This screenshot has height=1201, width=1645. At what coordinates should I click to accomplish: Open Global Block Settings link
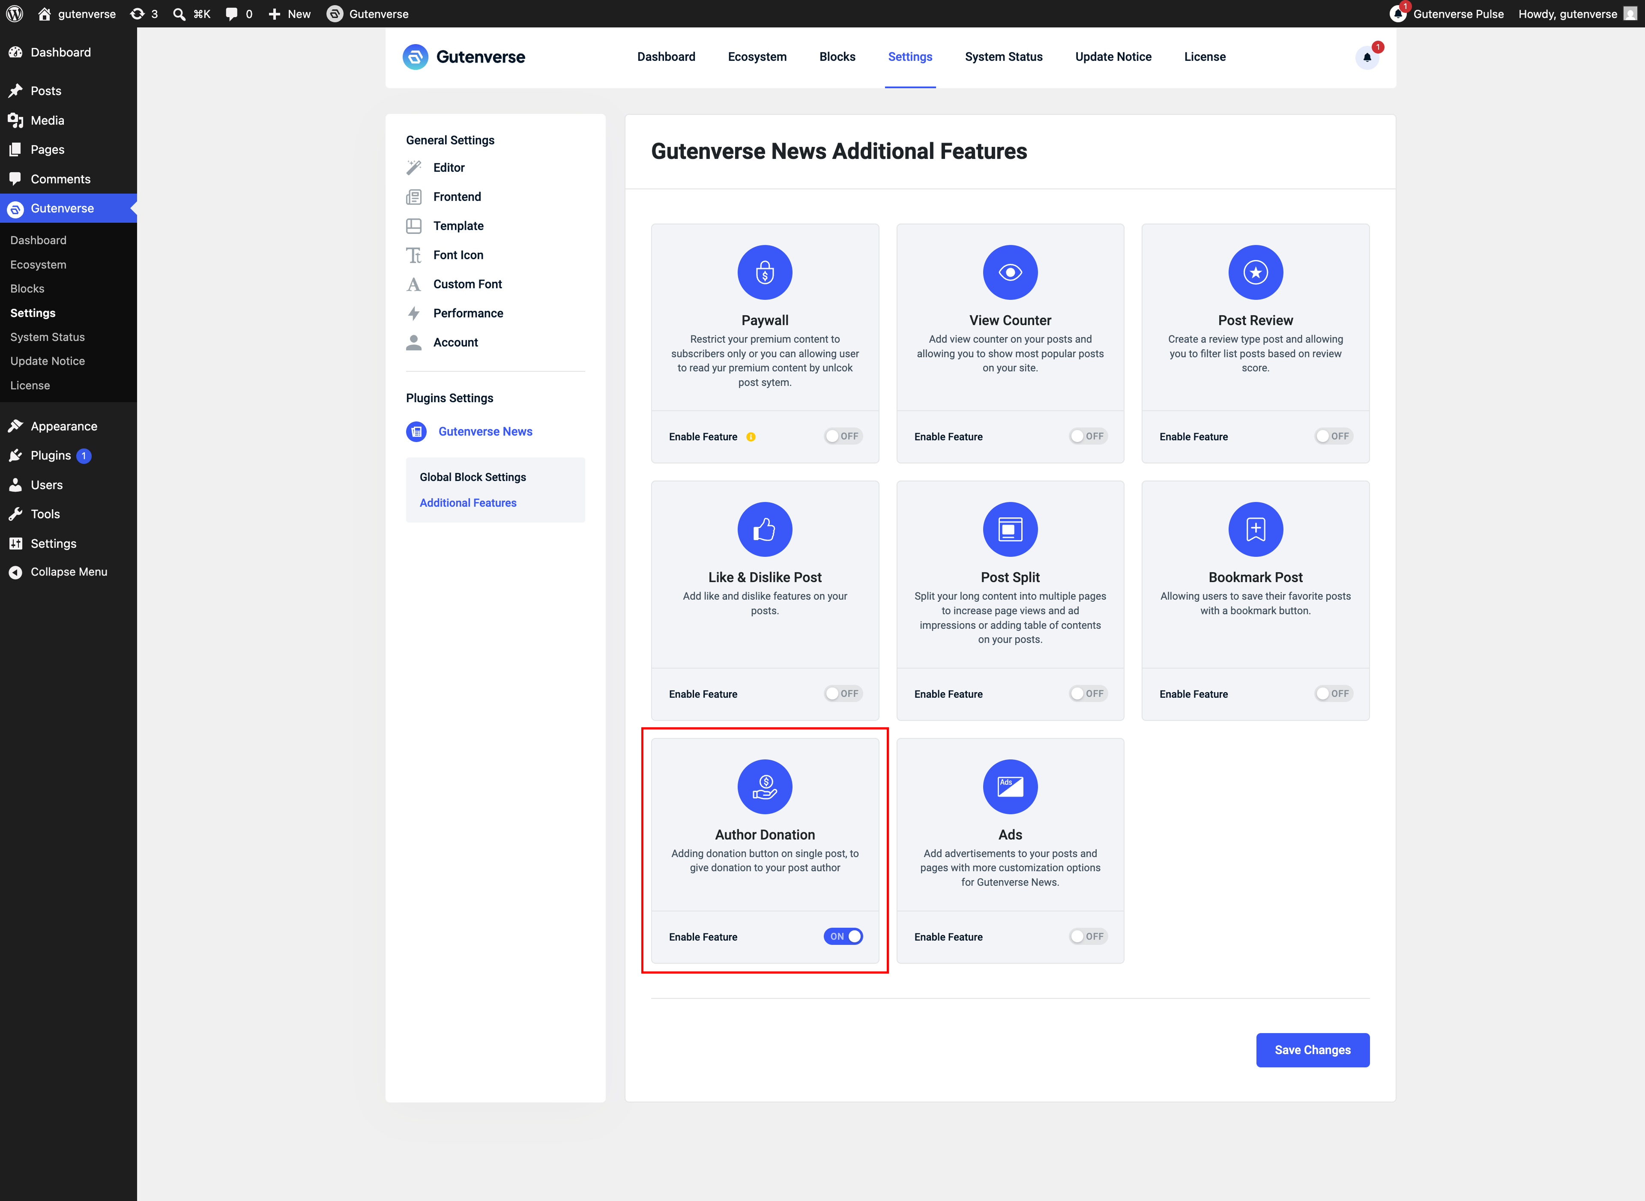point(473,477)
